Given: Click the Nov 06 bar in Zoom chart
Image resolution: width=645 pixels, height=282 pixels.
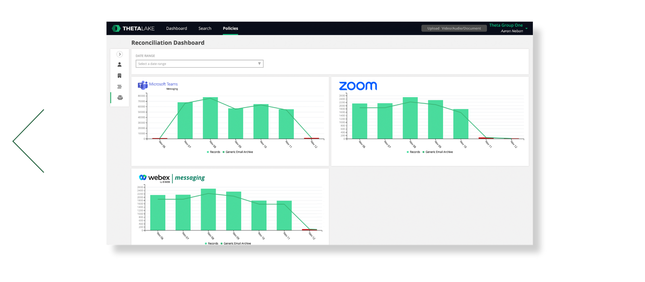Looking at the screenshot, I should [360, 121].
